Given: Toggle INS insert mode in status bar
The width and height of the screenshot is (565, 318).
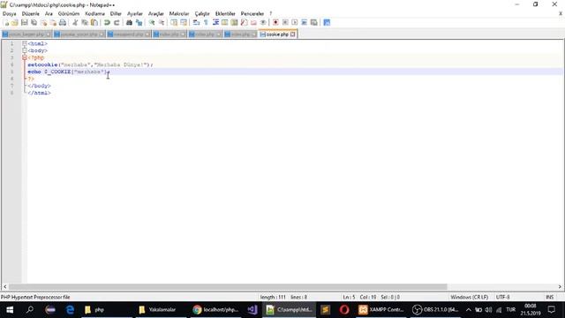Looking at the screenshot, I should coord(549,297).
